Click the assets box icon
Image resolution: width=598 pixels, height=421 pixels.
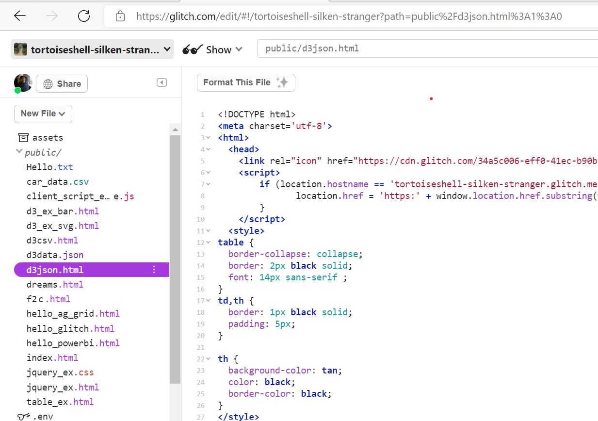pos(23,137)
